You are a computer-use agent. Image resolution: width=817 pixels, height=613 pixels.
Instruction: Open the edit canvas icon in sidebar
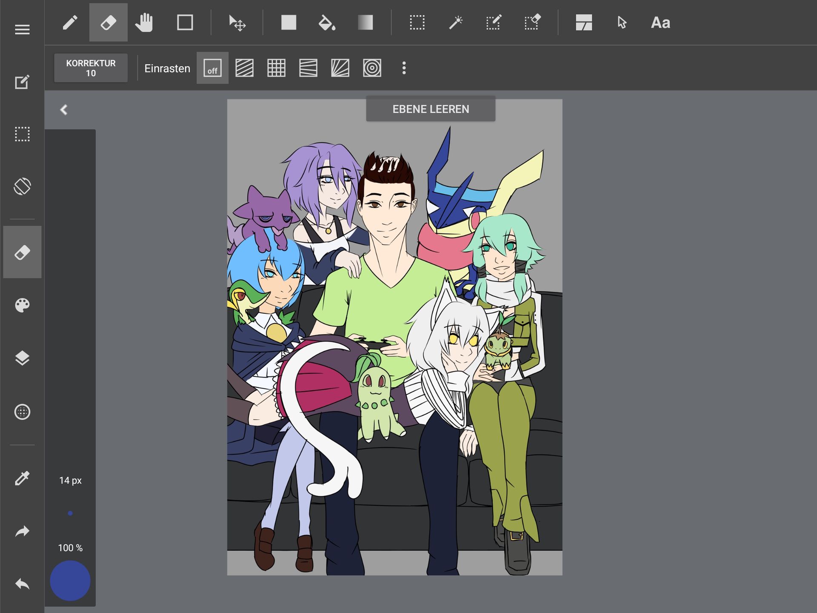pos(22,82)
